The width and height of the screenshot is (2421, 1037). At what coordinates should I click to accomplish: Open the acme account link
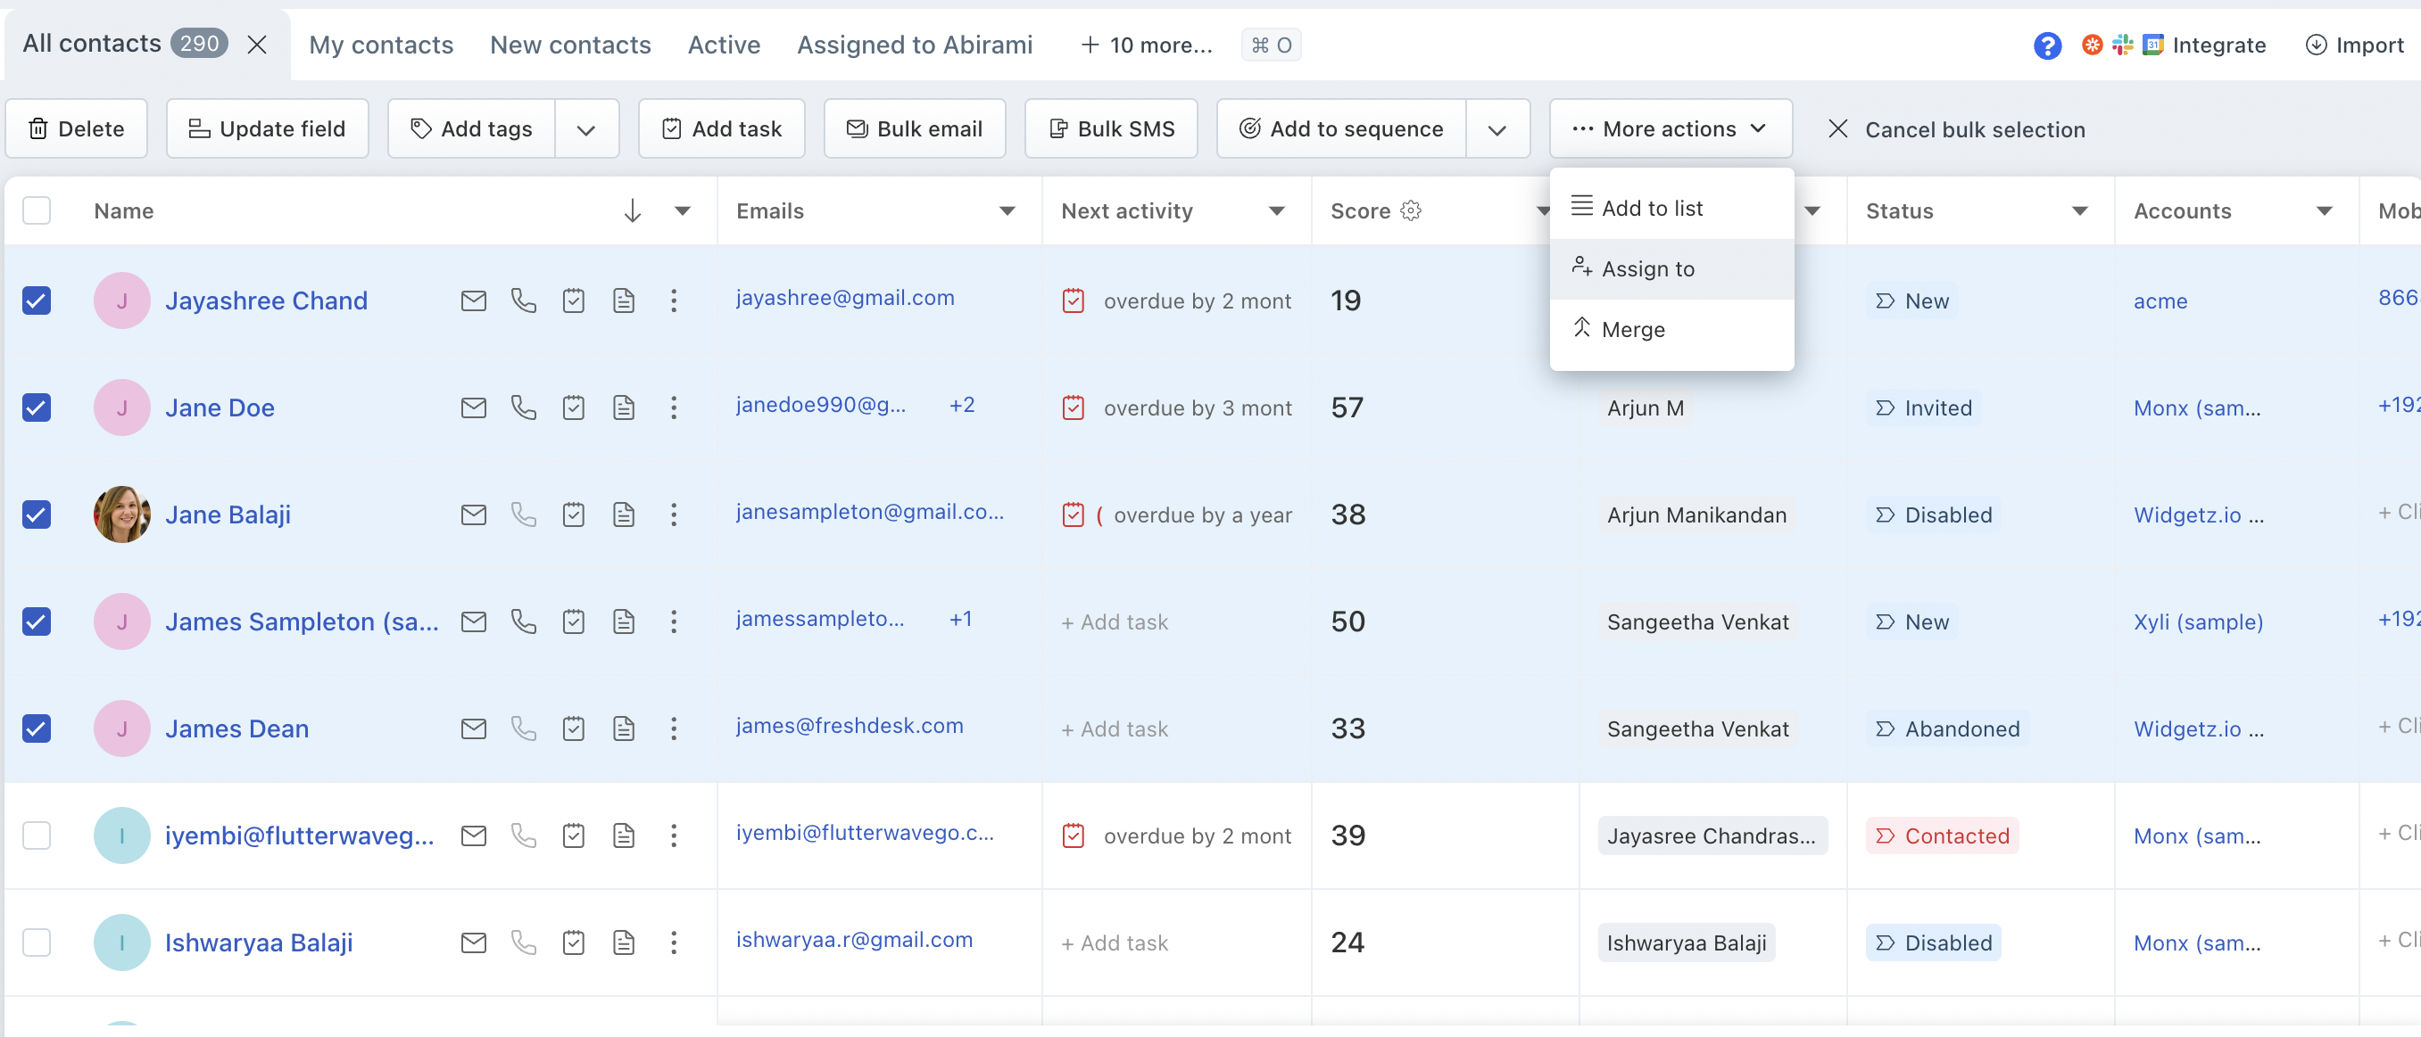click(2161, 300)
